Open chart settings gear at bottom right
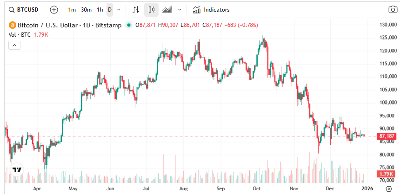The width and height of the screenshot is (400, 194). [389, 188]
